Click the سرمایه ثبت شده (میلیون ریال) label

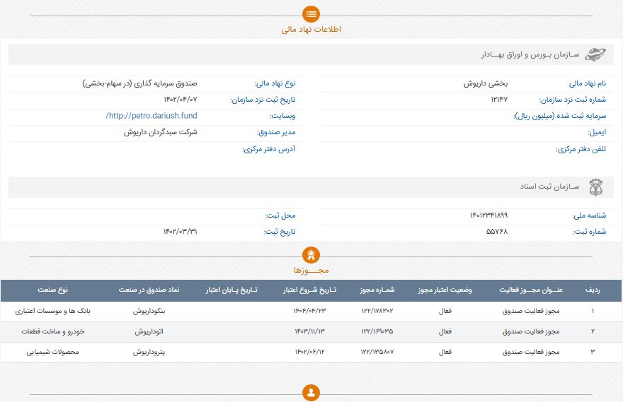coord(560,116)
